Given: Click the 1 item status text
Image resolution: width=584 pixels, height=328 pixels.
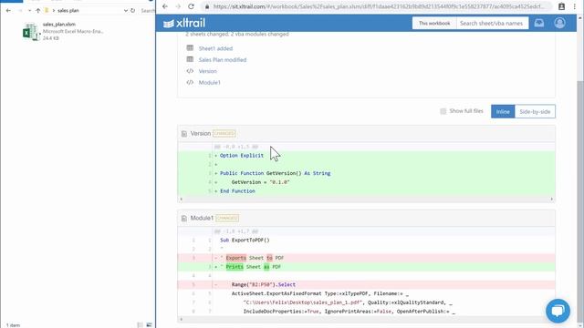Looking at the screenshot, I should point(13,325).
